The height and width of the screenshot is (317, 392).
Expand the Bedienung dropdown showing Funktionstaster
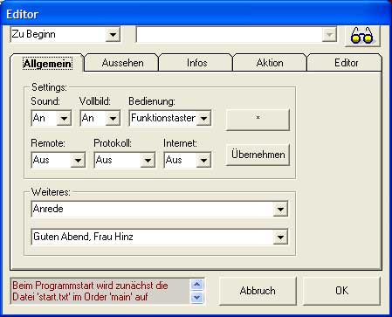point(203,118)
